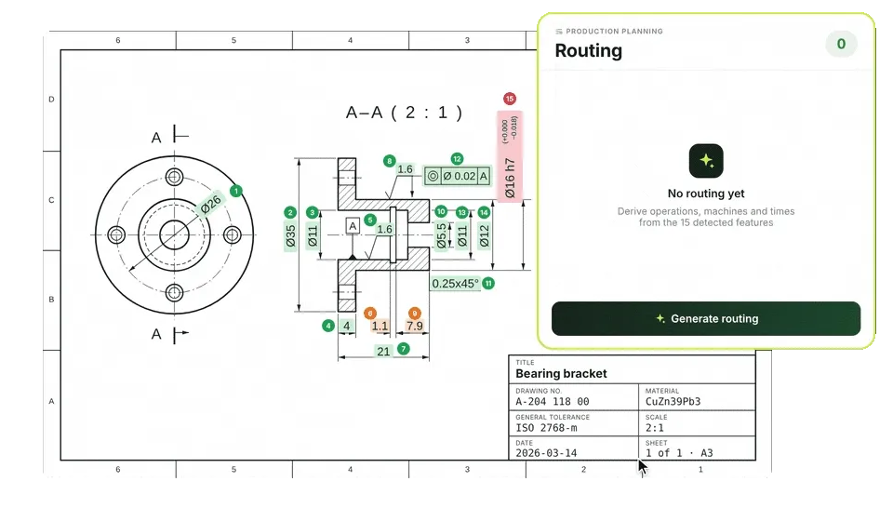Screen dimensions: 893x508
Task: Select feature marker 14 above Ø12
Action: pyautogui.click(x=484, y=212)
